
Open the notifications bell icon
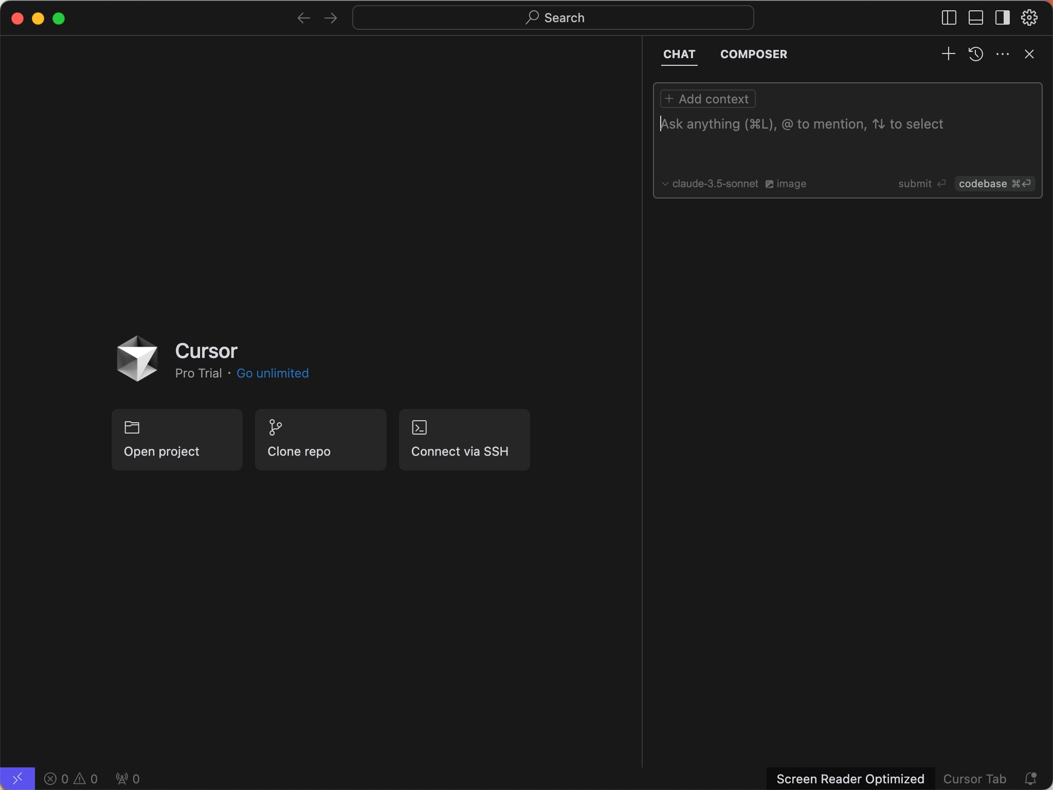[x=1030, y=779]
